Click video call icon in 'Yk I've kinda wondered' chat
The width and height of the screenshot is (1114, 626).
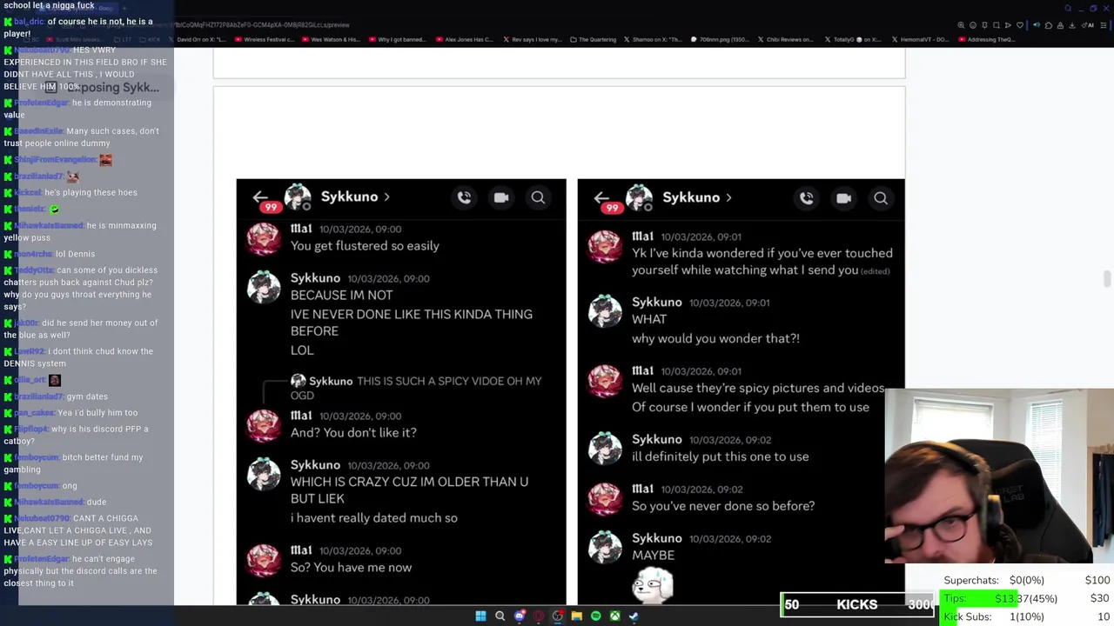click(x=843, y=198)
